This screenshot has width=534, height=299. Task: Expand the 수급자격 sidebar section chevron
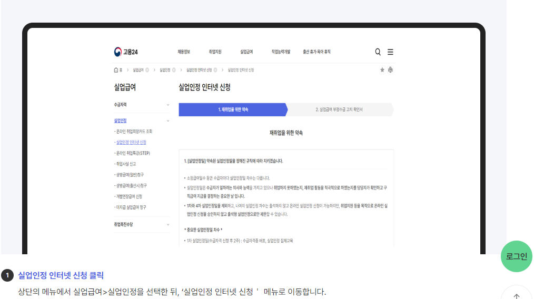168,105
